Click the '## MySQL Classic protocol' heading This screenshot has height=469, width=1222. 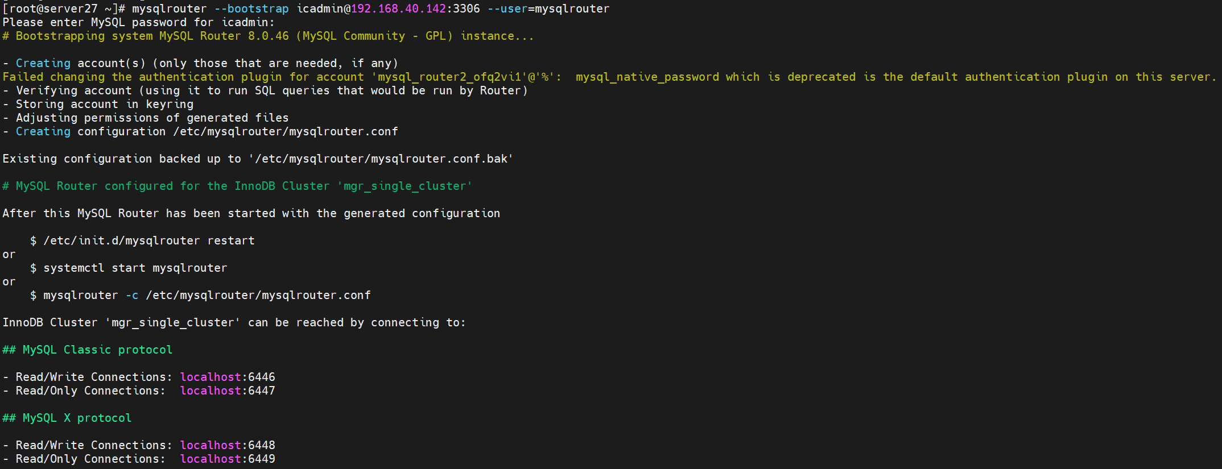pyautogui.click(x=88, y=350)
